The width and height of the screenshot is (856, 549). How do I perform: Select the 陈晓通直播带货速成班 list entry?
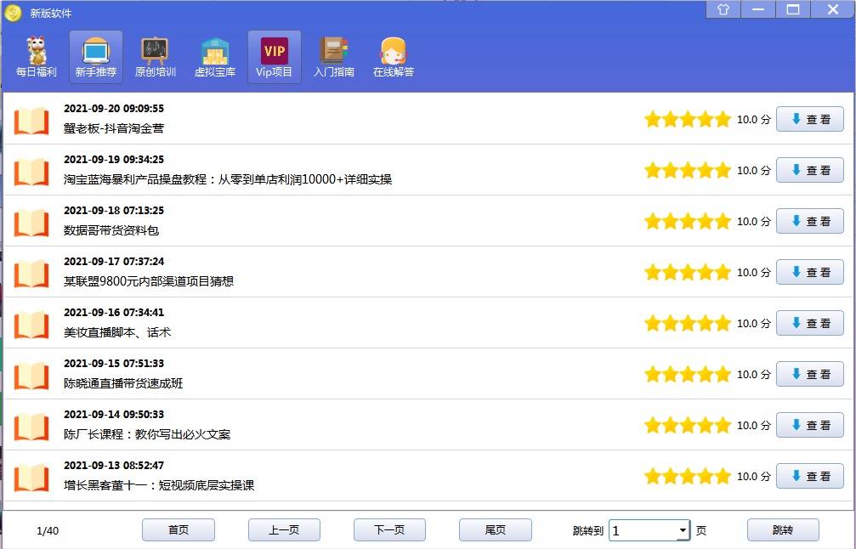pyautogui.click(x=340, y=374)
